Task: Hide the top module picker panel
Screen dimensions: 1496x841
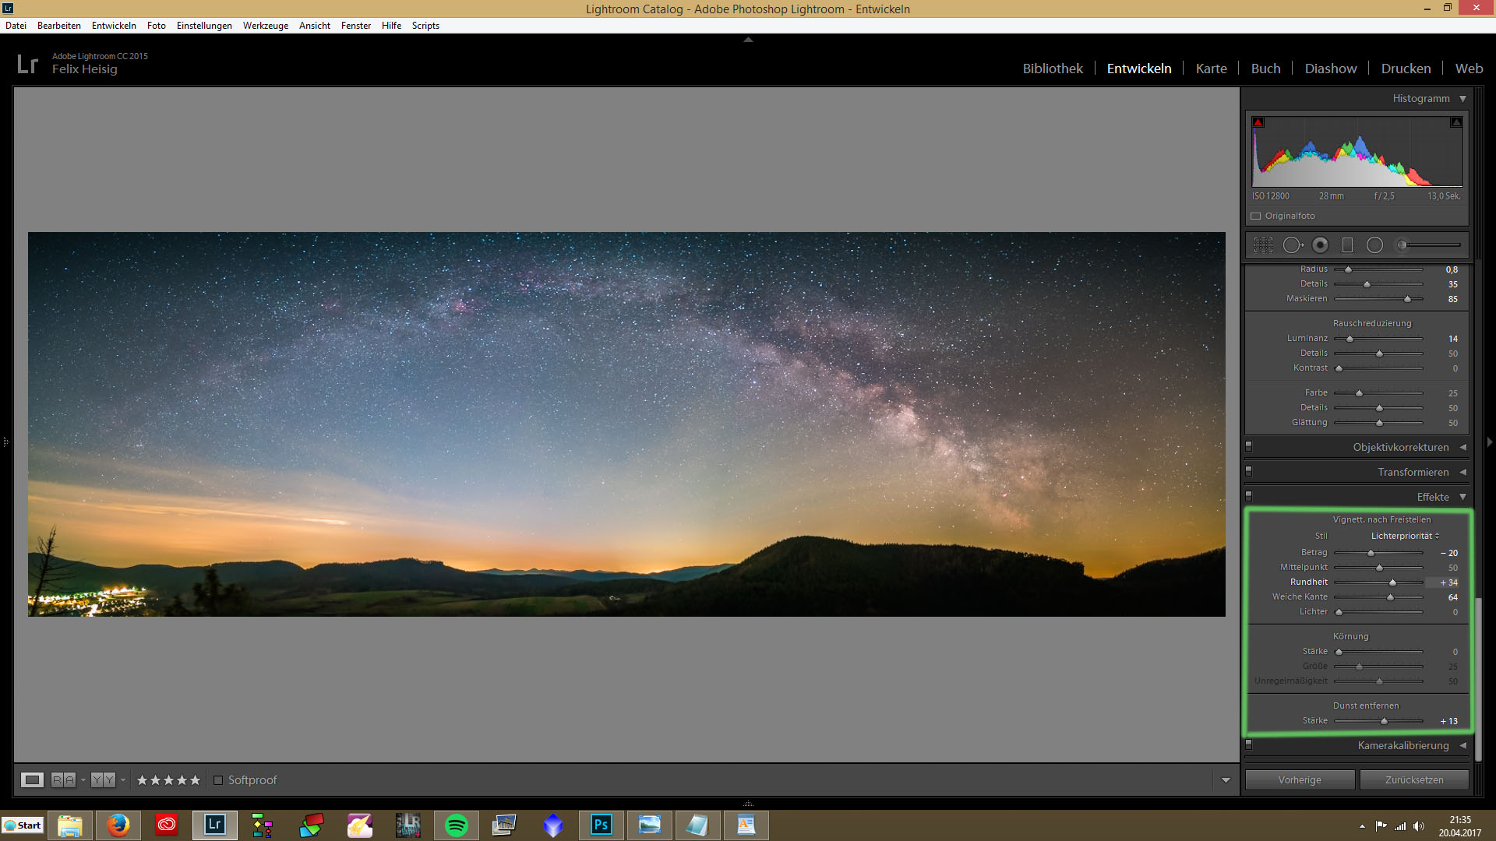Action: coord(748,39)
